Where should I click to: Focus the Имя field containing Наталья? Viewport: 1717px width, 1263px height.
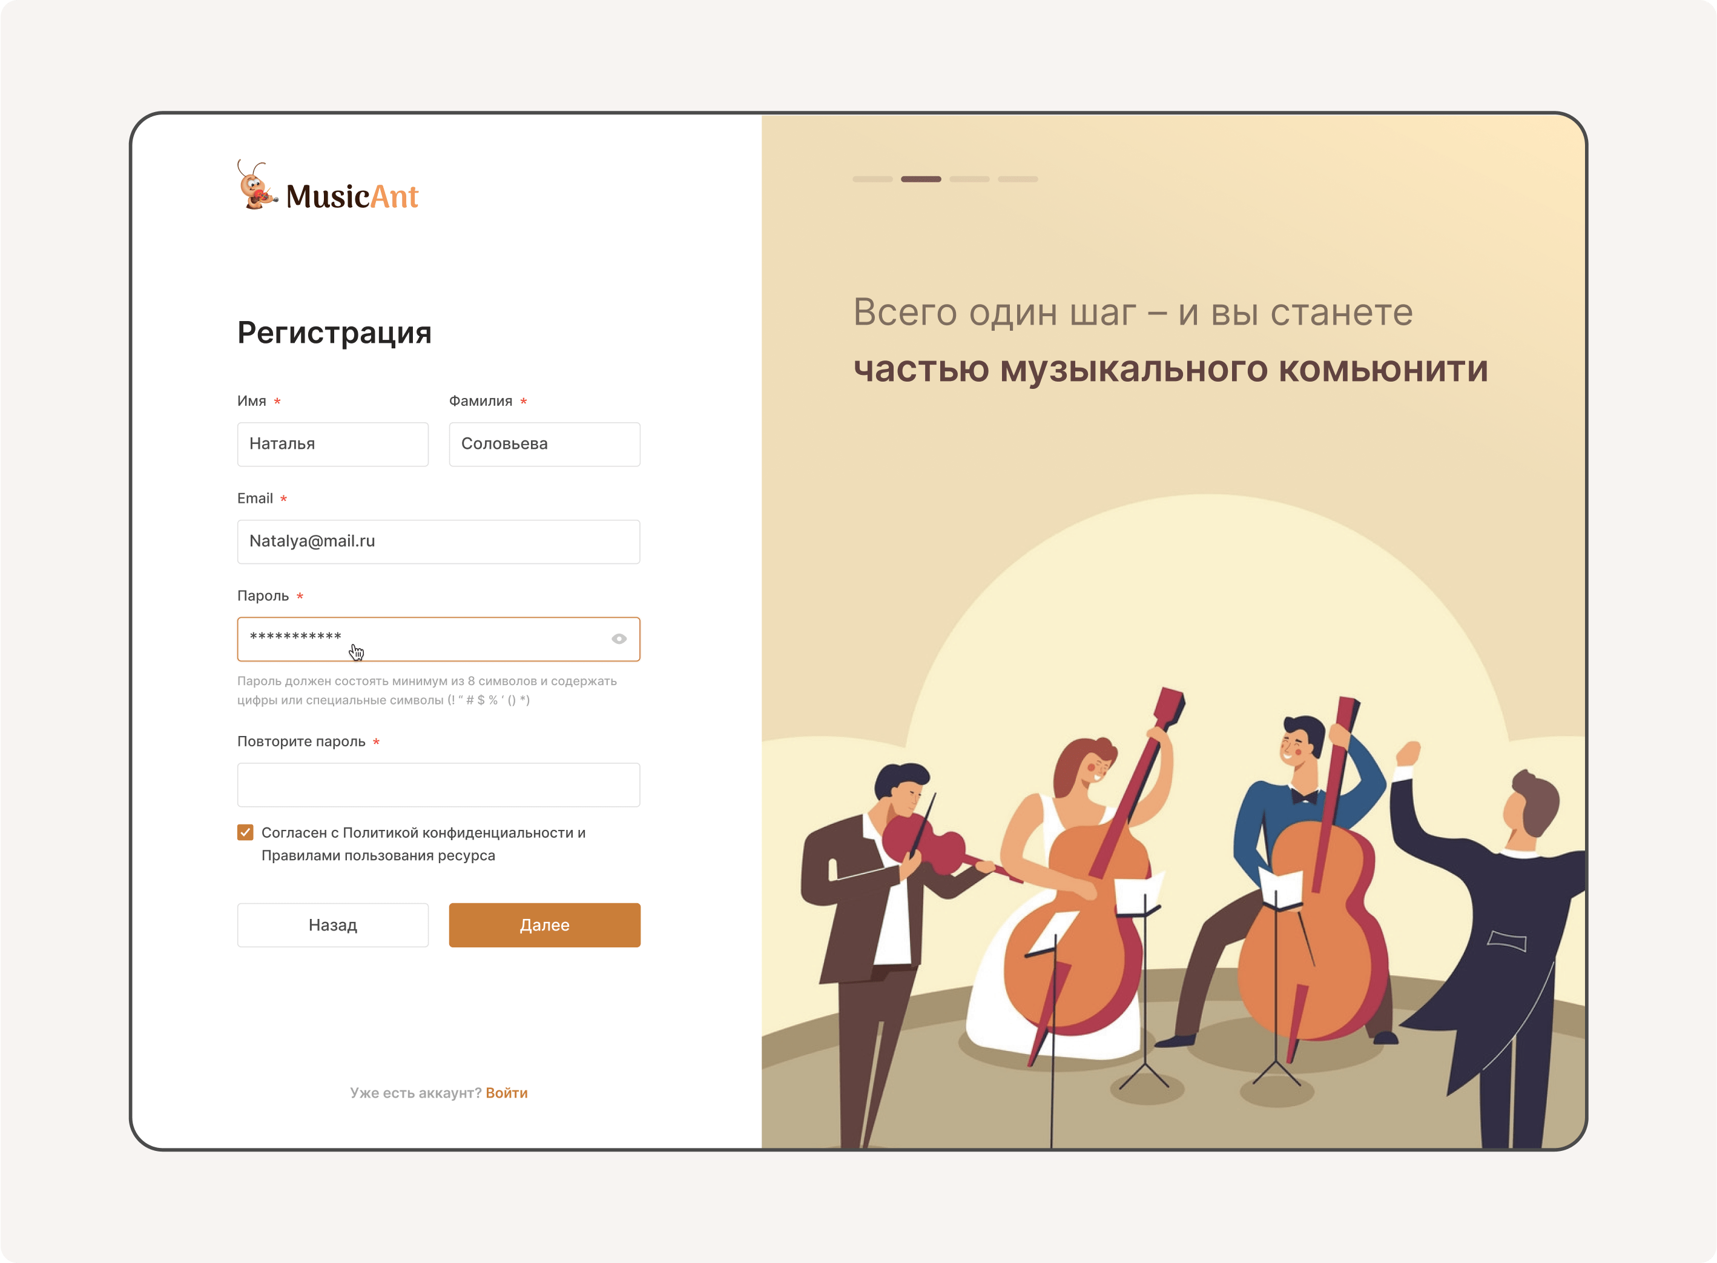click(332, 444)
